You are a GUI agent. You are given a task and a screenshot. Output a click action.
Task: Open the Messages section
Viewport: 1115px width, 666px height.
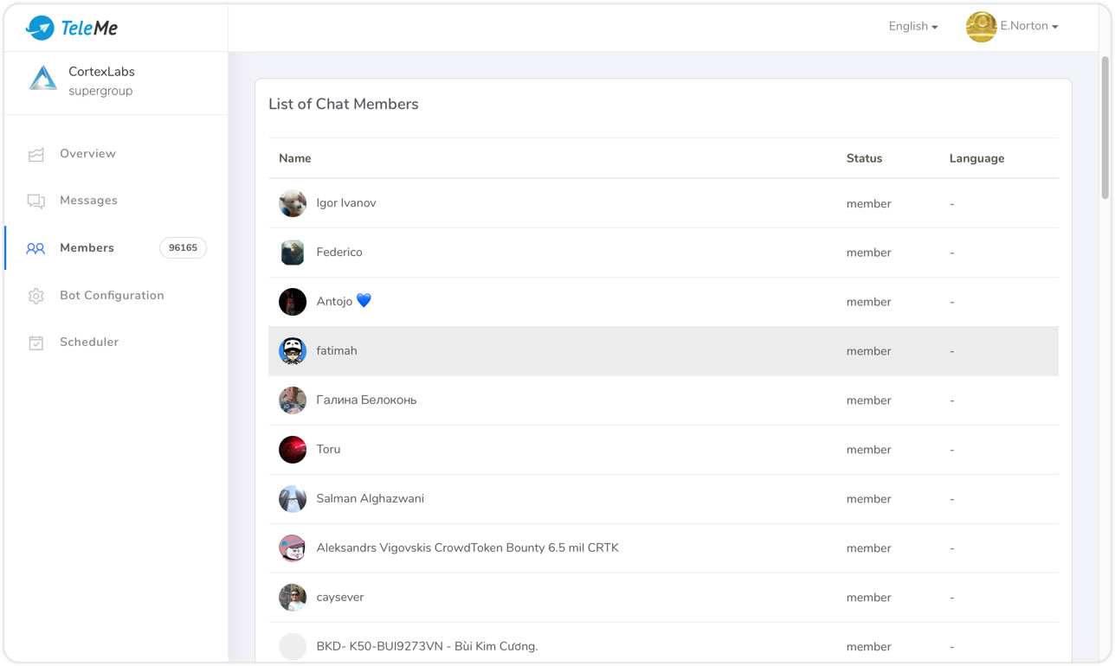click(x=88, y=200)
